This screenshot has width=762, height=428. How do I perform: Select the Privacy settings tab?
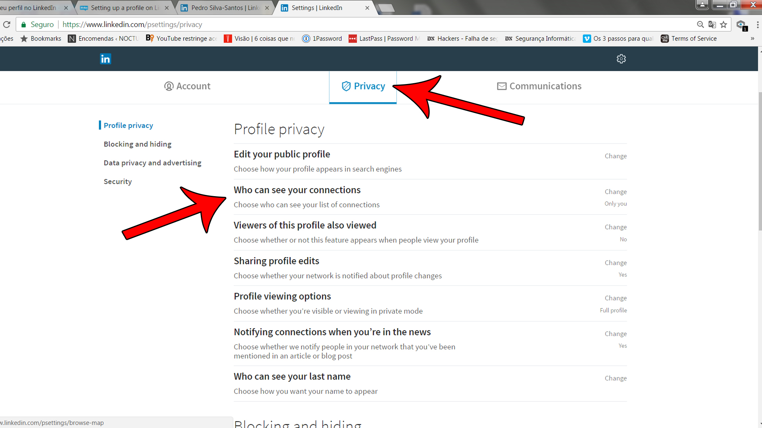click(363, 86)
